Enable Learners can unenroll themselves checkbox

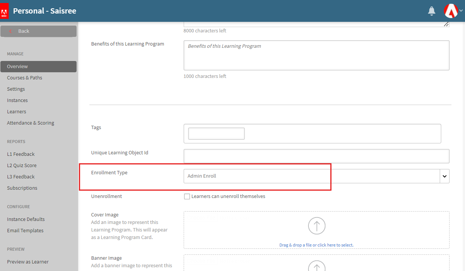tap(187, 196)
